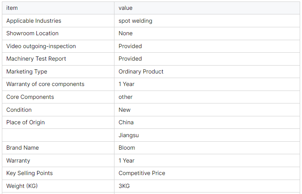Select the 'Showroom Location' row label
The image size is (302, 194).
coord(32,33)
